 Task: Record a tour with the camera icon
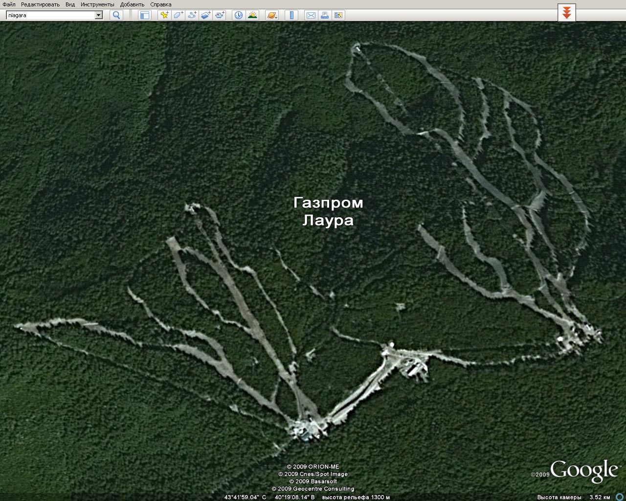[219, 15]
